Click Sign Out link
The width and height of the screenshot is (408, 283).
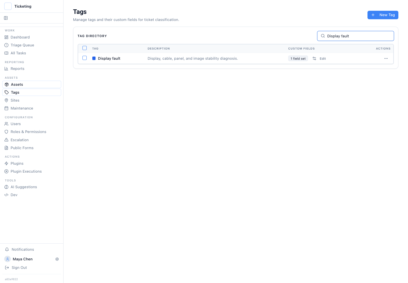click(x=19, y=268)
